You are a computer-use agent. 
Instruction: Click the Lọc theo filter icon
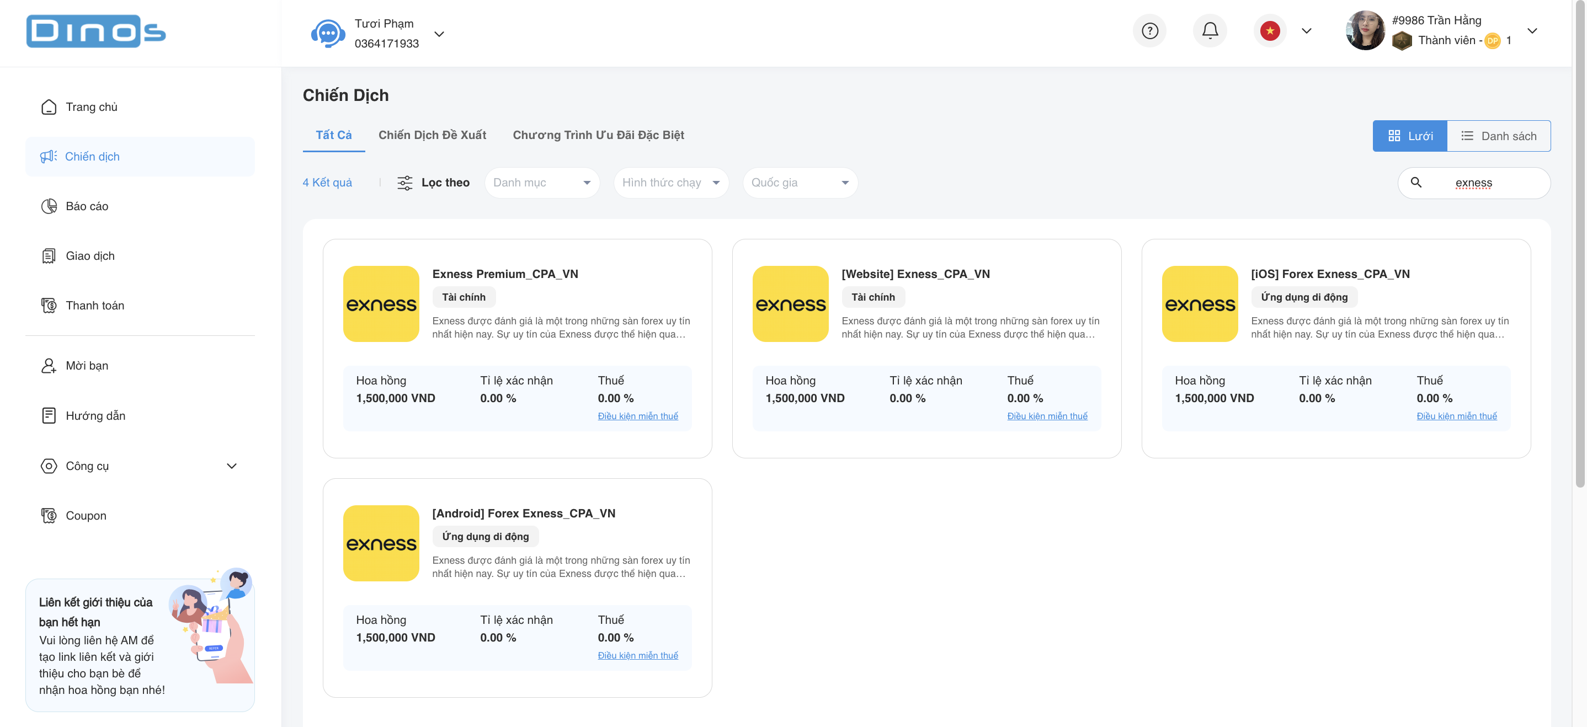[x=405, y=183]
